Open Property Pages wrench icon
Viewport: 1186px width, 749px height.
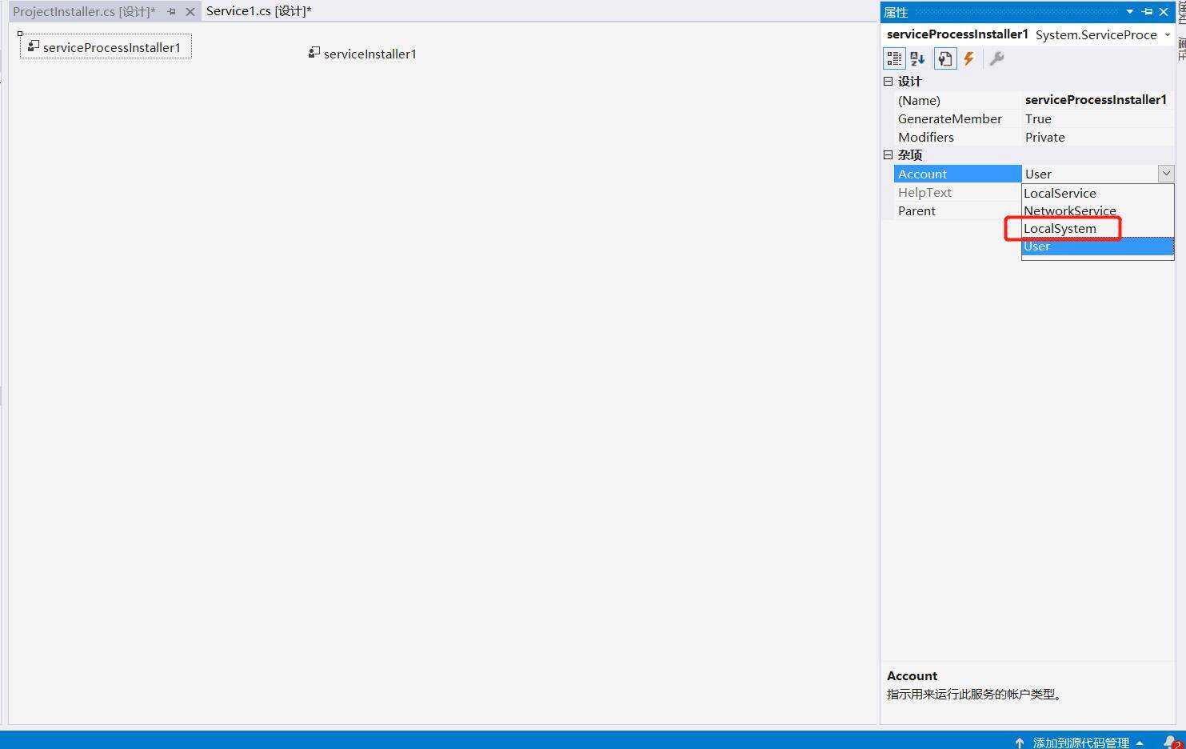tap(996, 58)
